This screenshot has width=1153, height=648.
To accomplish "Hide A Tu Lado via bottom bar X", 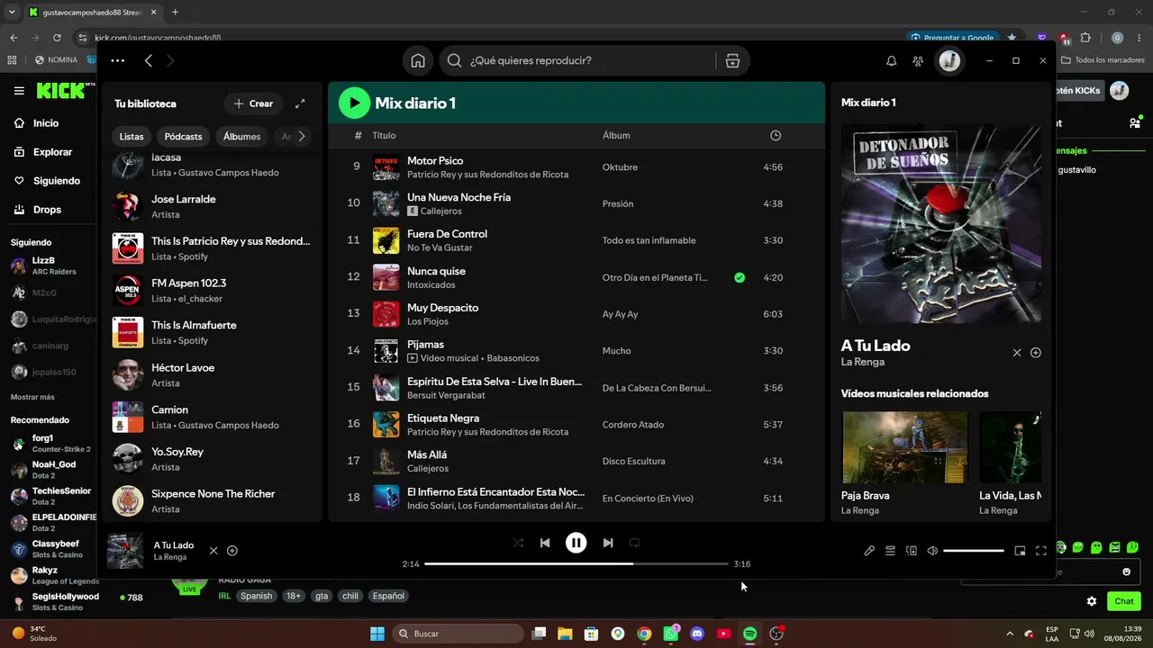I will coord(213,551).
